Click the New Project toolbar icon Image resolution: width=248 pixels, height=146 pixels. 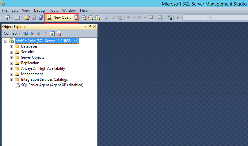click(7, 17)
